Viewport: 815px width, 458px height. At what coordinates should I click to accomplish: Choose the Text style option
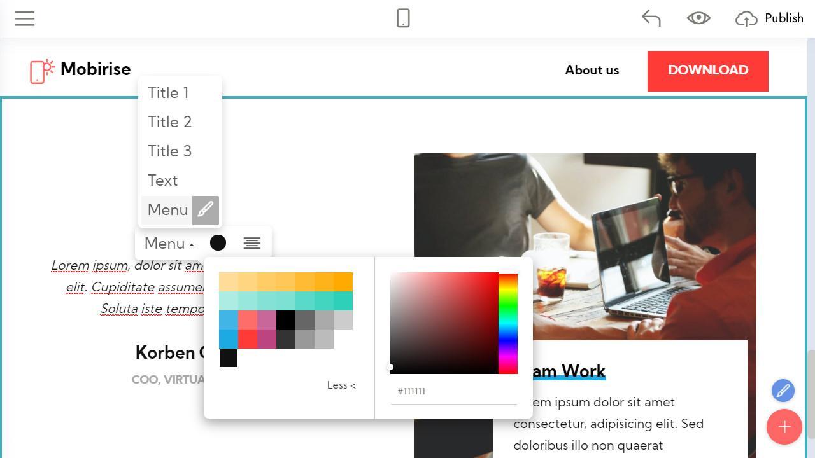163,181
